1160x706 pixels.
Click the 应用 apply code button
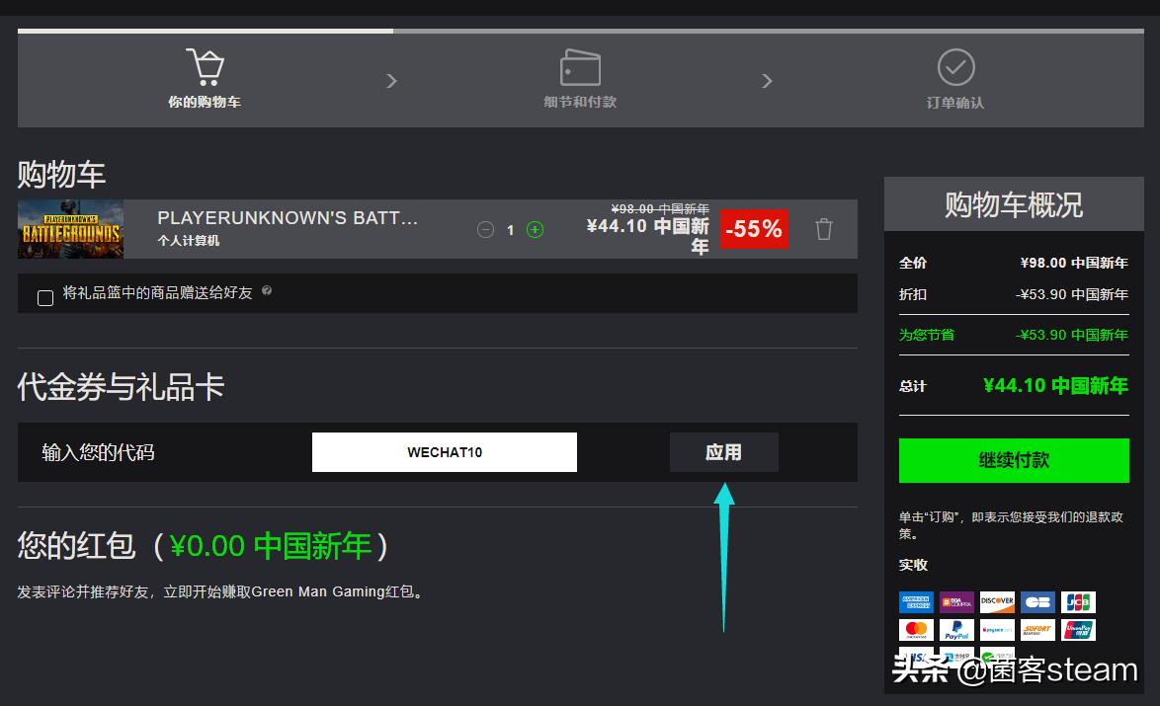723,452
